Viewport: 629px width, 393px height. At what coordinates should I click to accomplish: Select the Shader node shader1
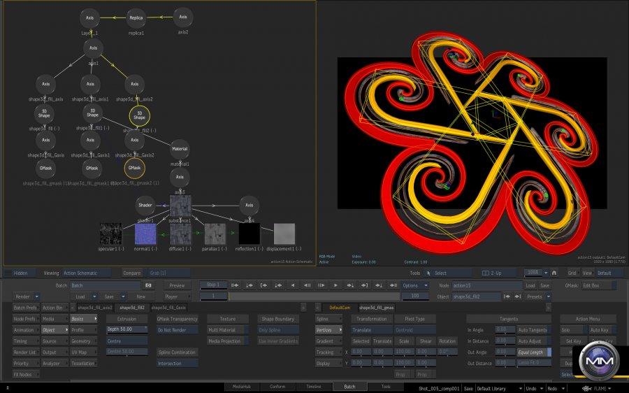point(145,206)
